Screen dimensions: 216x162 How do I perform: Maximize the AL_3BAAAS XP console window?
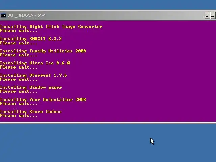point(213,15)
